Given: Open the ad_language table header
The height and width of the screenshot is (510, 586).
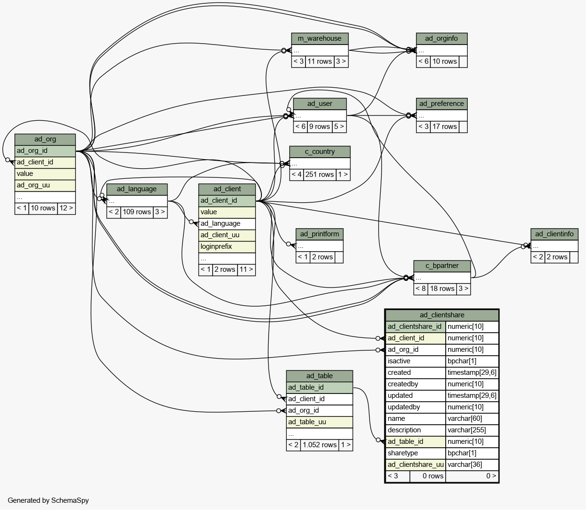Looking at the screenshot, I should coord(136,189).
